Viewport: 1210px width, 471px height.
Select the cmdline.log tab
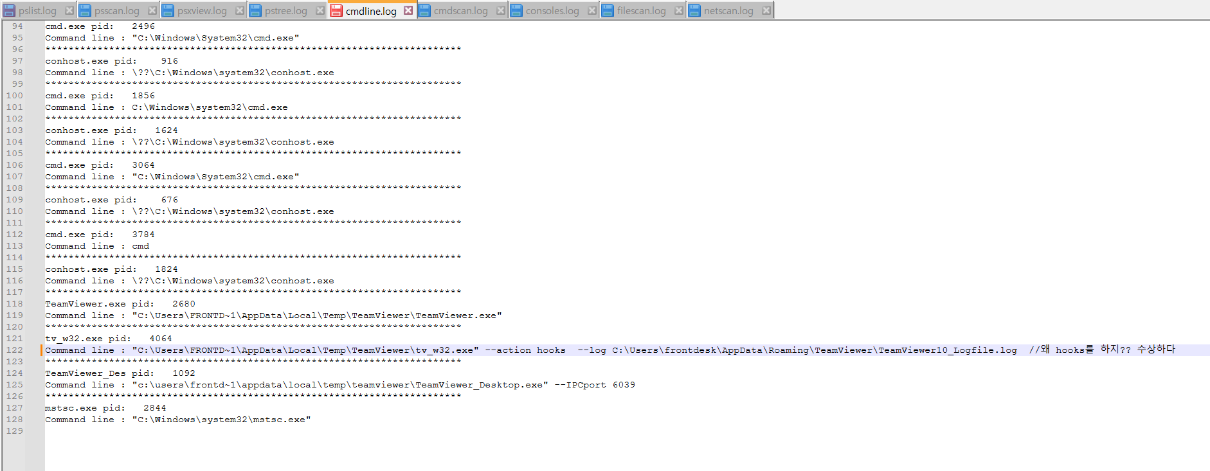[x=371, y=11]
